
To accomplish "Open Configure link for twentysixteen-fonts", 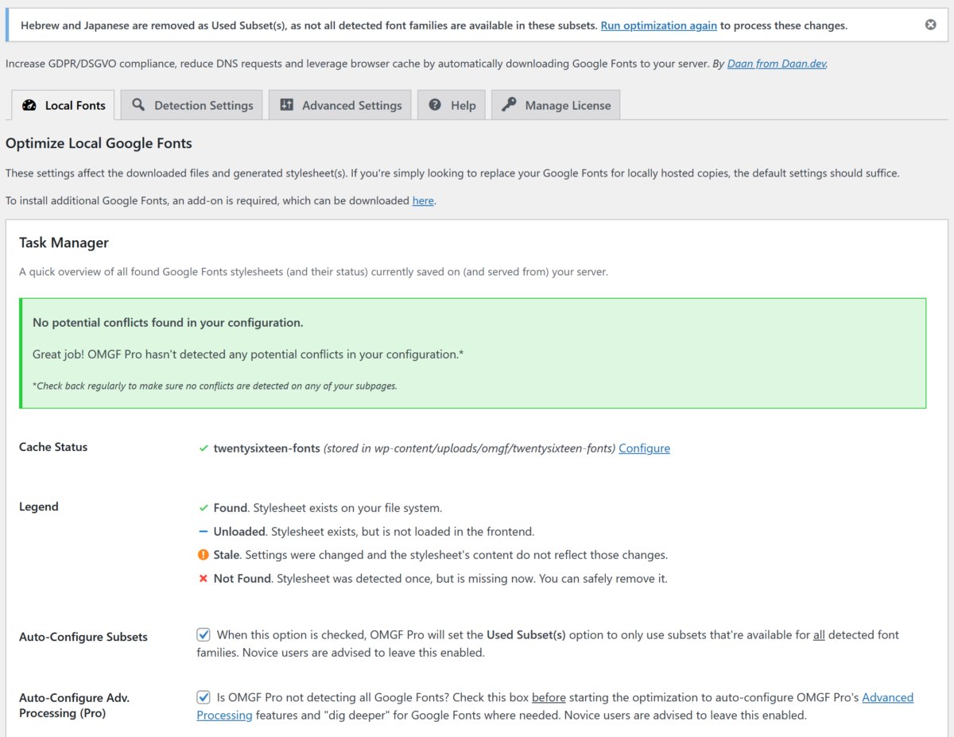I will point(644,448).
